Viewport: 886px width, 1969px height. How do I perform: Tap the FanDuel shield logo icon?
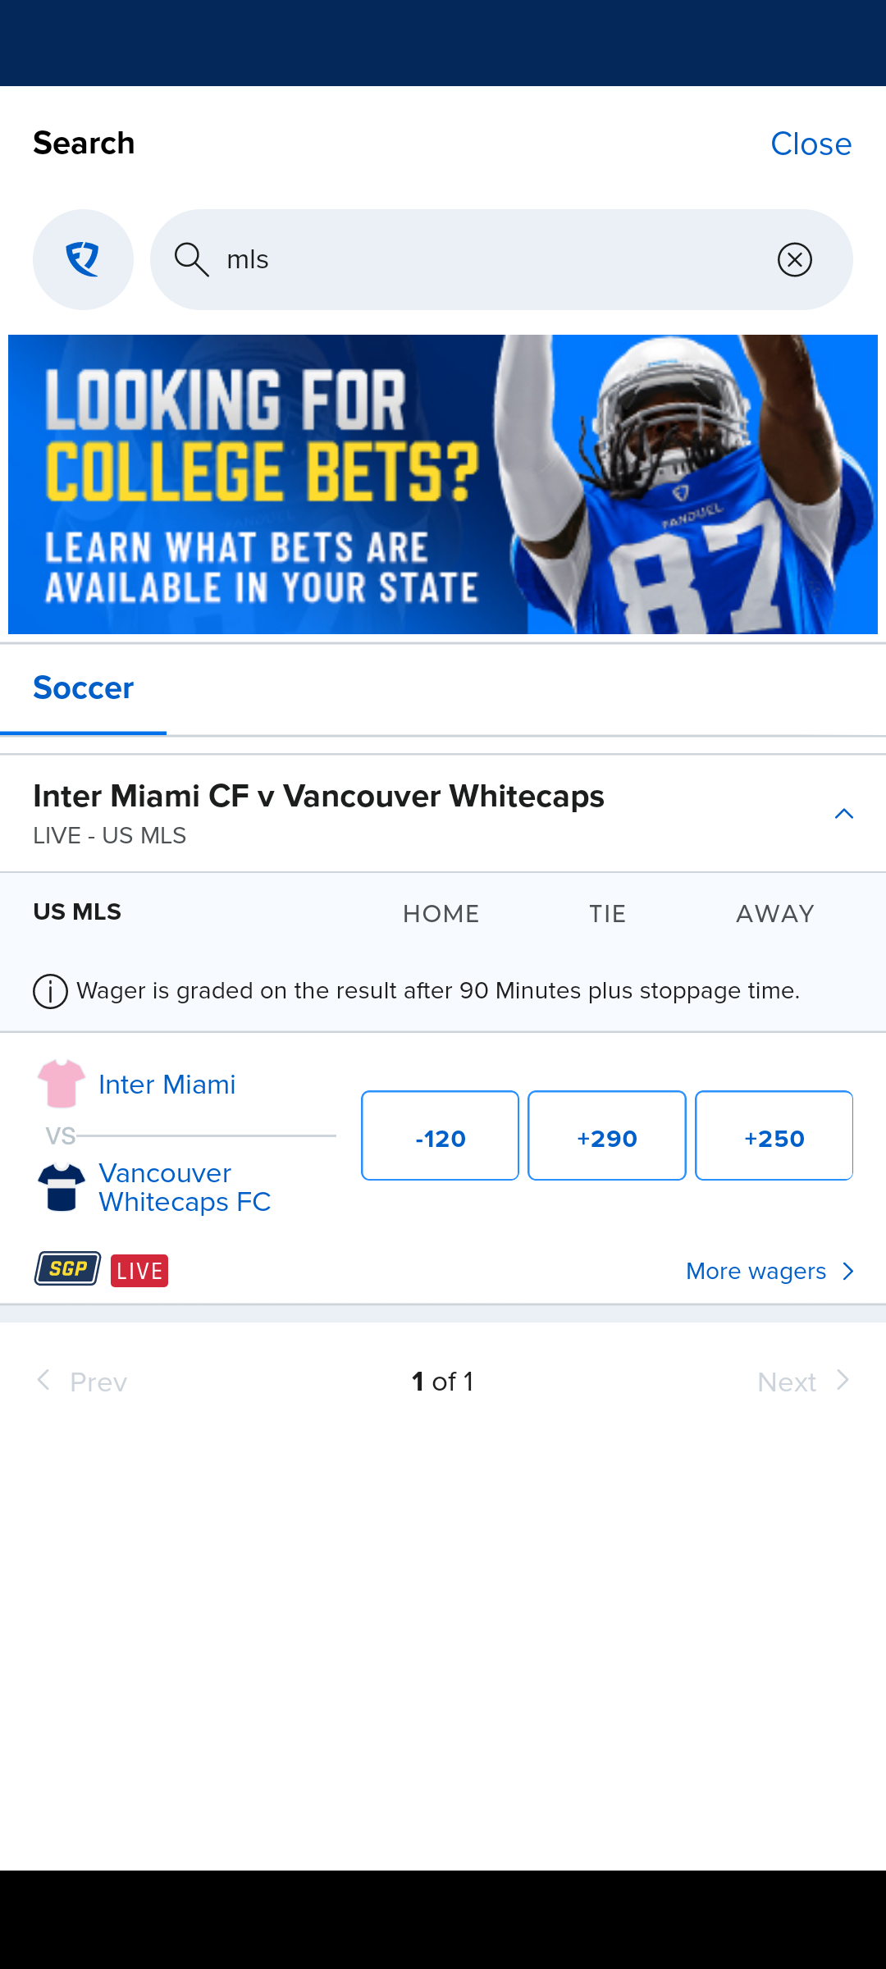83,259
